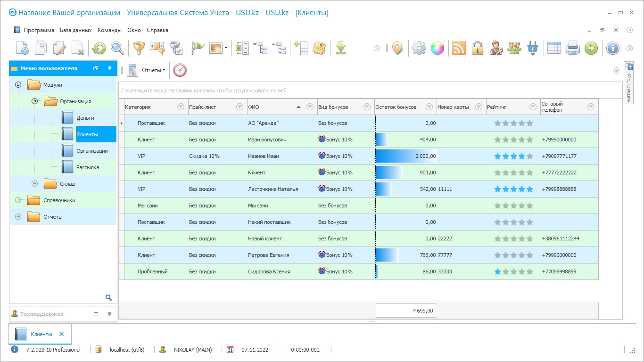The image size is (644, 362).
Task: Open the map location pin icon
Action: click(397, 48)
